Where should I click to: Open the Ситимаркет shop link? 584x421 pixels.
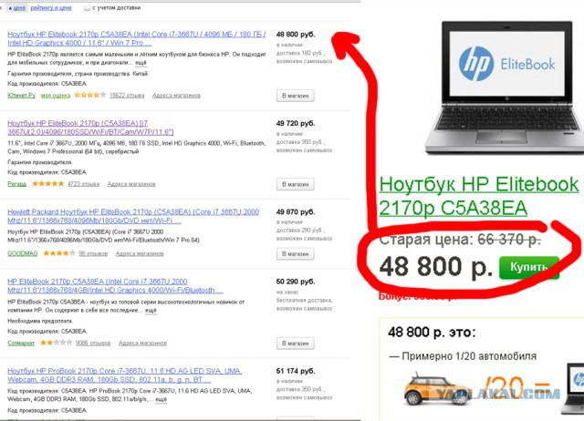21,343
